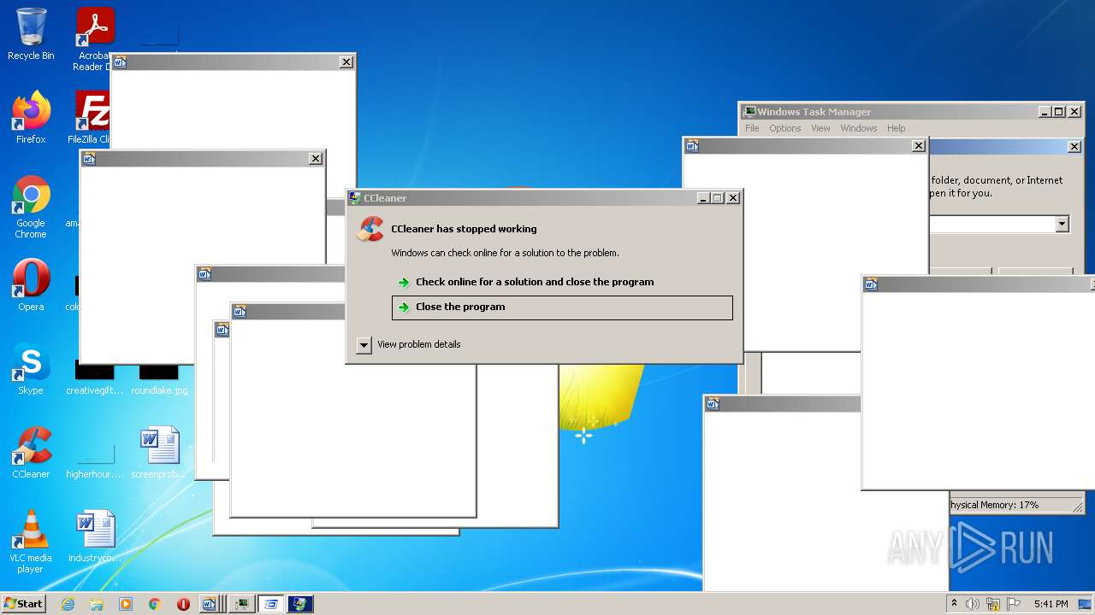The width and height of the screenshot is (1095, 615).
Task: Click Show desktop button at taskbar end
Action: pyautogui.click(x=1086, y=604)
